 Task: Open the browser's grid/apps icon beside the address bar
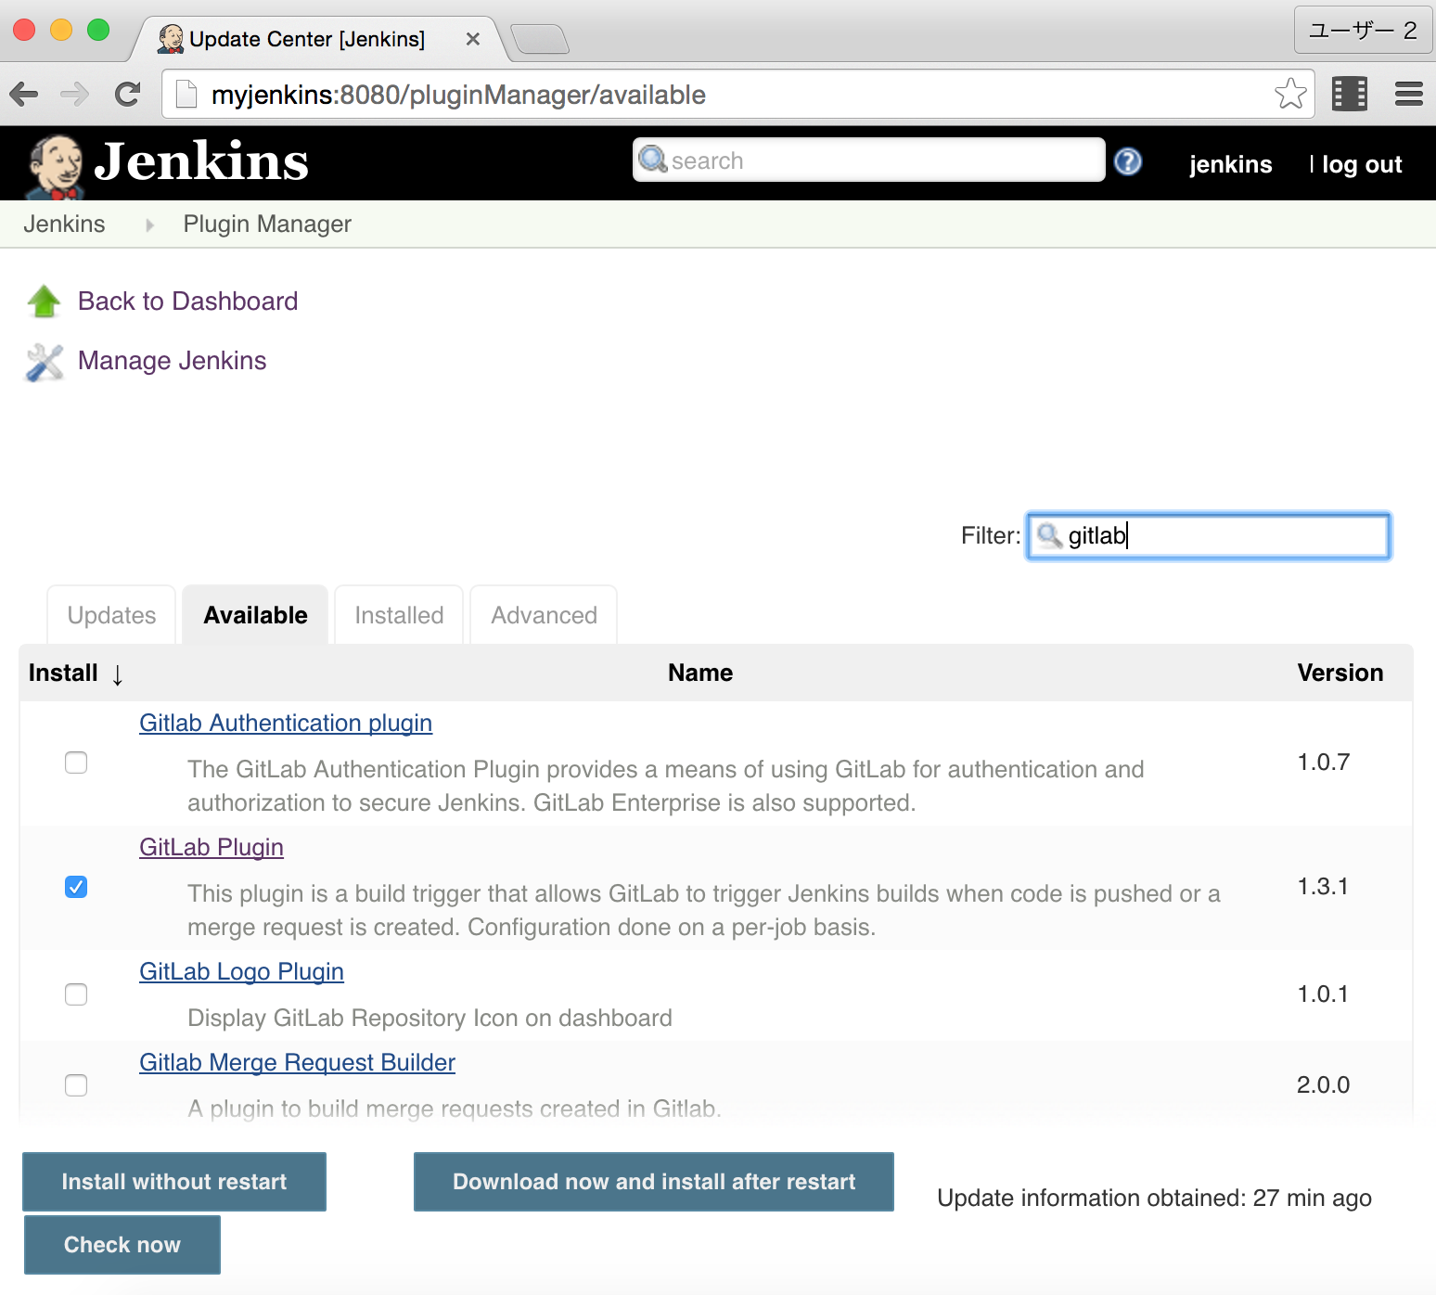1350,94
